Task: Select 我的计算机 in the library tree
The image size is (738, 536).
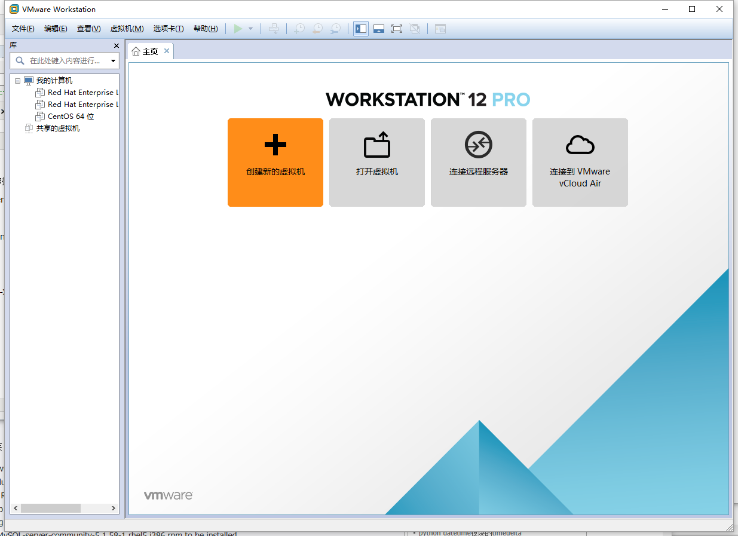Action: pyautogui.click(x=54, y=81)
